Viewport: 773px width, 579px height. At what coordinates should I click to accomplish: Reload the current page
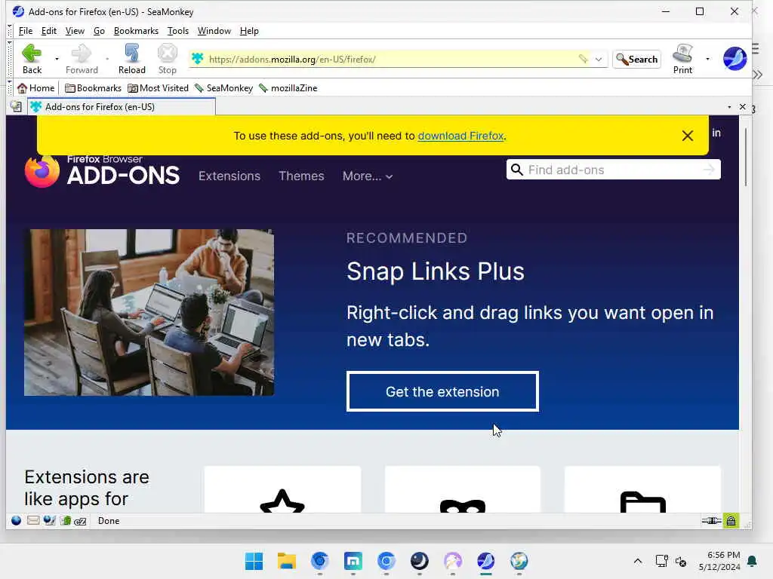[131, 58]
